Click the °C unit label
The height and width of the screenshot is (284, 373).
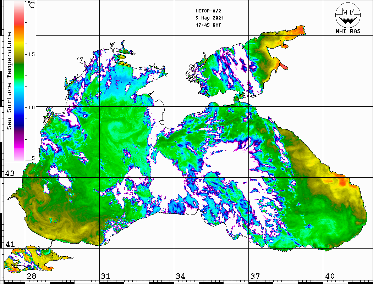point(31,5)
